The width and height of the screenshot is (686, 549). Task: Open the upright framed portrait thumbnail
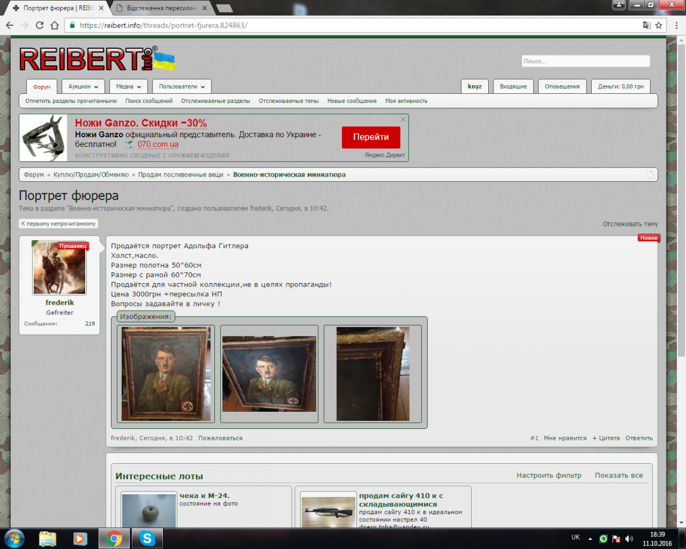point(166,374)
